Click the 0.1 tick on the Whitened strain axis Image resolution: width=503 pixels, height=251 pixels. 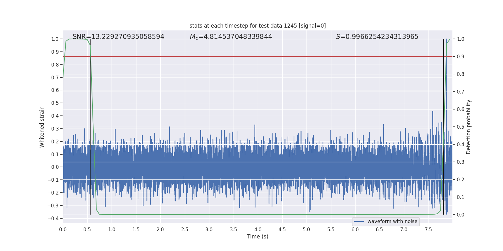(55, 154)
